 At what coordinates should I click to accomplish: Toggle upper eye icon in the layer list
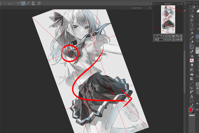(197, 104)
